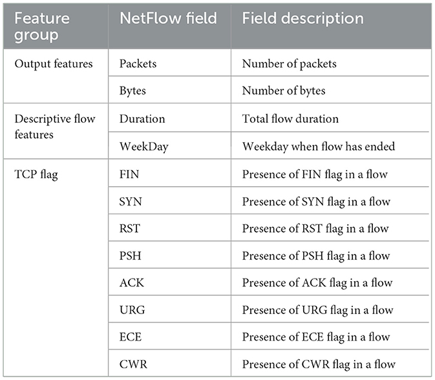
Task: Click the 'Total flow duration' description
Action: pos(290,119)
